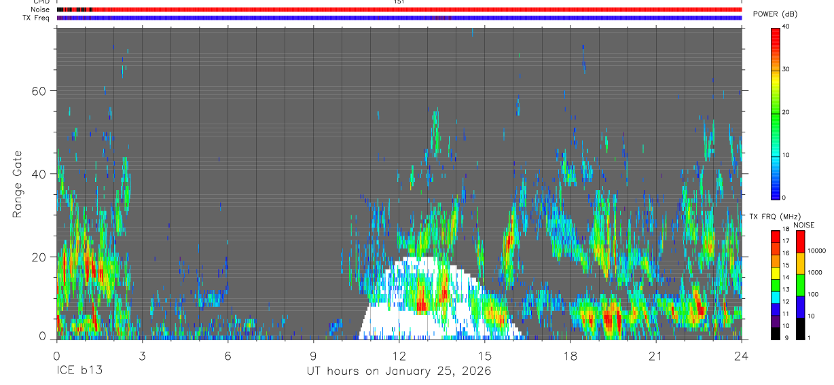Click the 15 tick on the UT hours axis
This screenshot has height=385, width=834.
(485, 355)
